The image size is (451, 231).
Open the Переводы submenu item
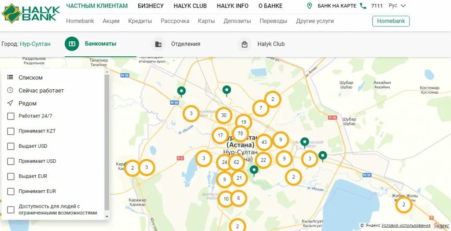(x=274, y=21)
